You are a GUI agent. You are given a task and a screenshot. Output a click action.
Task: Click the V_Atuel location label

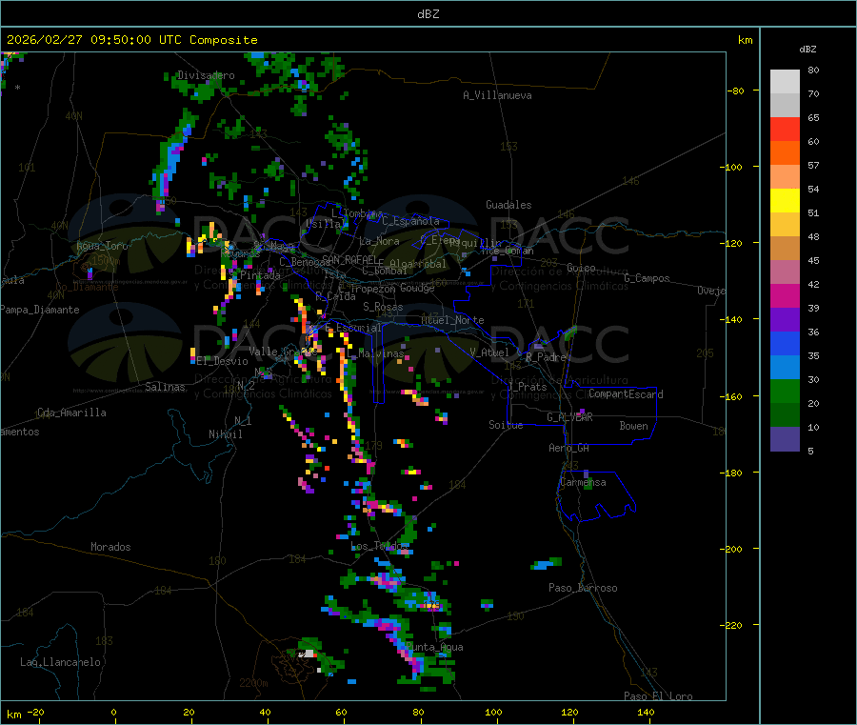pyautogui.click(x=489, y=352)
